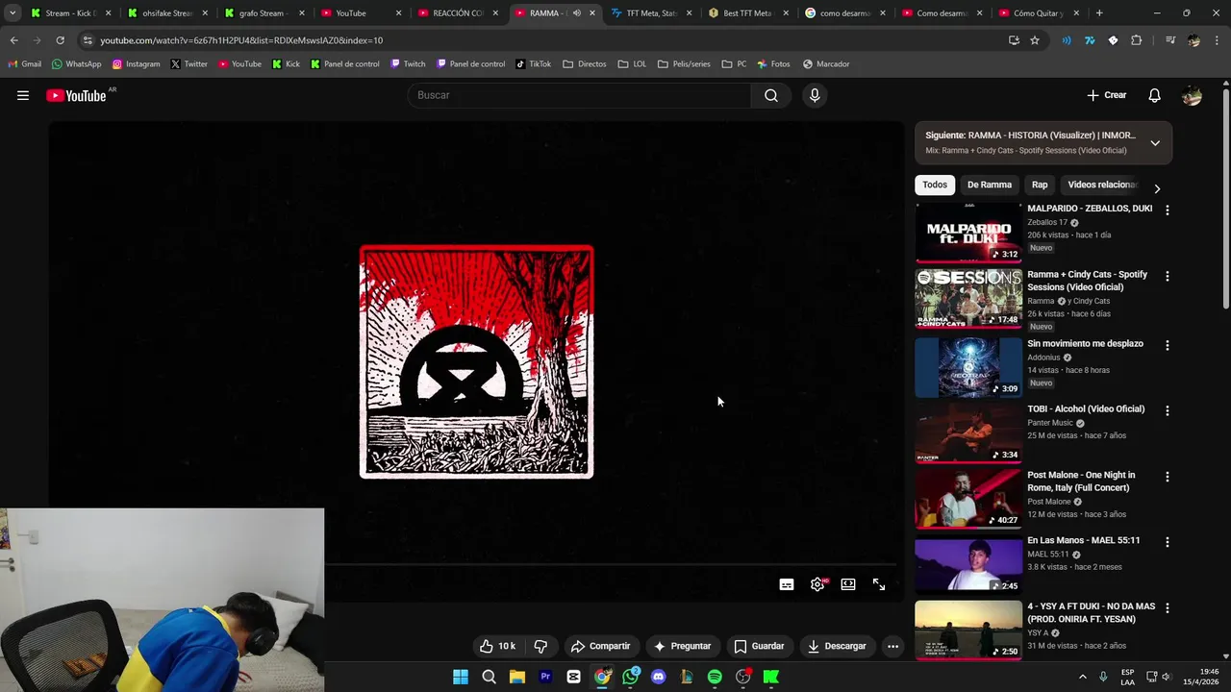
Task: Open Windows Start menu
Action: point(461,677)
